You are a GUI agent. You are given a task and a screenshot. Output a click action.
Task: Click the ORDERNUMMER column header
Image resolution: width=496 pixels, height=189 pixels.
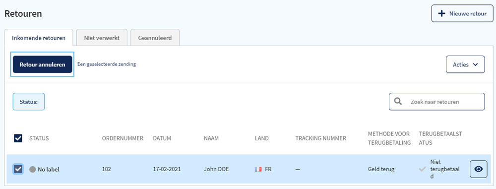(123, 138)
